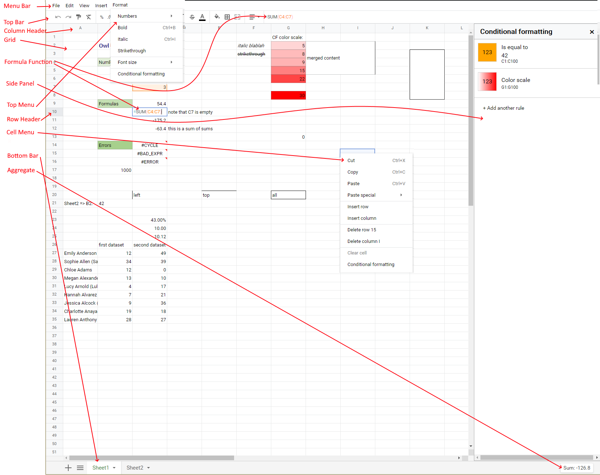Click the grid horizontal scrollbar thumb
The height and width of the screenshot is (475, 600).
pos(152,458)
